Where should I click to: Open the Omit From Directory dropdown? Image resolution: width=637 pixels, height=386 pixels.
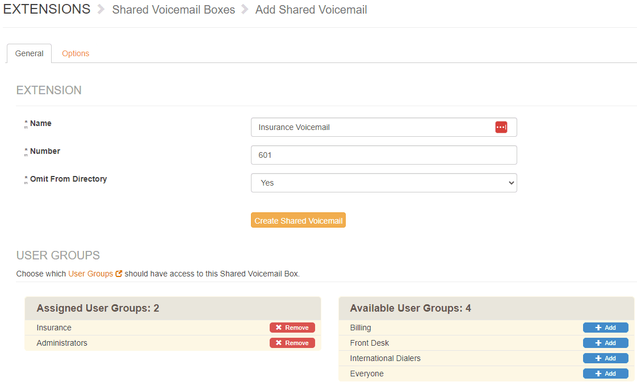[384, 183]
